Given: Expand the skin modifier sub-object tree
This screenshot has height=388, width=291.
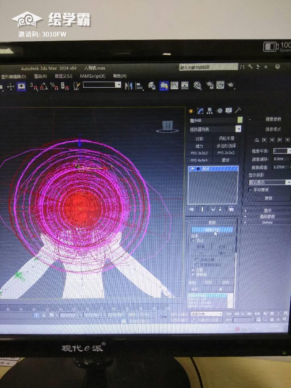Looking at the screenshot, I should click(198, 169).
